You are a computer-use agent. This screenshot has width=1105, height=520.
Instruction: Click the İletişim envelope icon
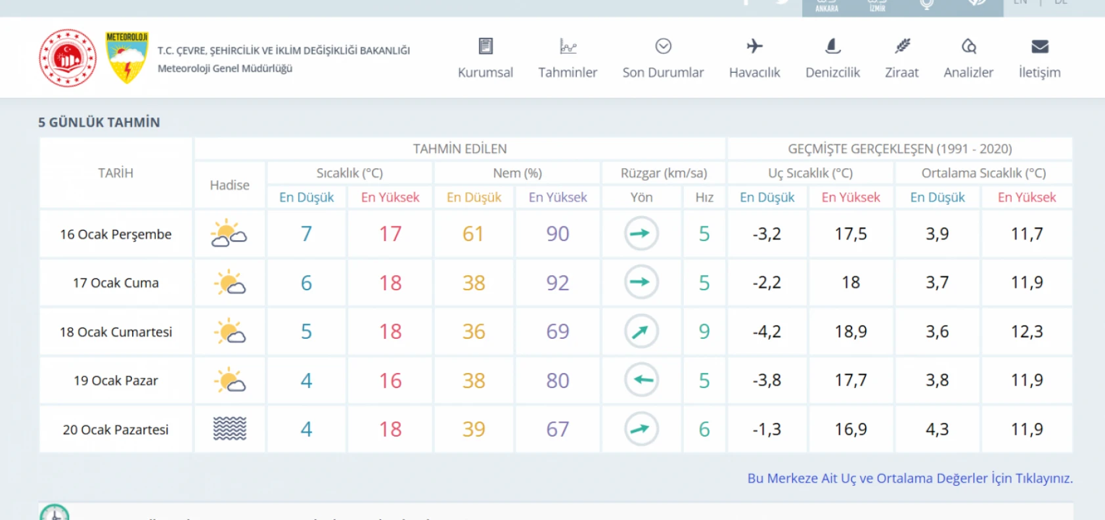(1039, 46)
